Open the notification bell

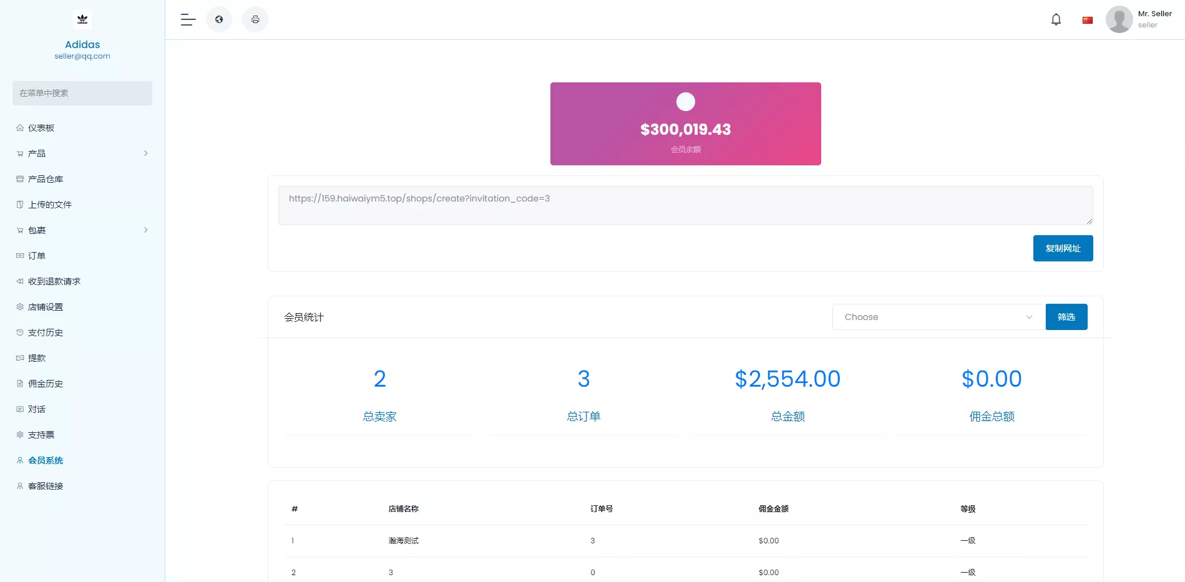[x=1056, y=19]
